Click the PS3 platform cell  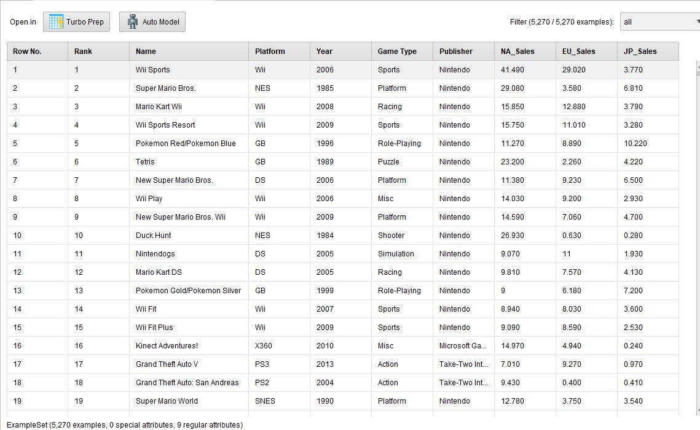click(280, 364)
